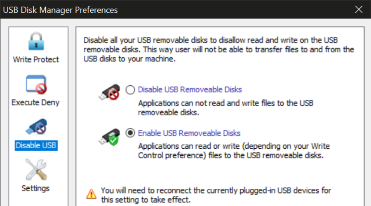Image resolution: width=371 pixels, height=206 pixels.
Task: Select the Disable USB Removeable Disks radio button
Action: click(x=130, y=89)
